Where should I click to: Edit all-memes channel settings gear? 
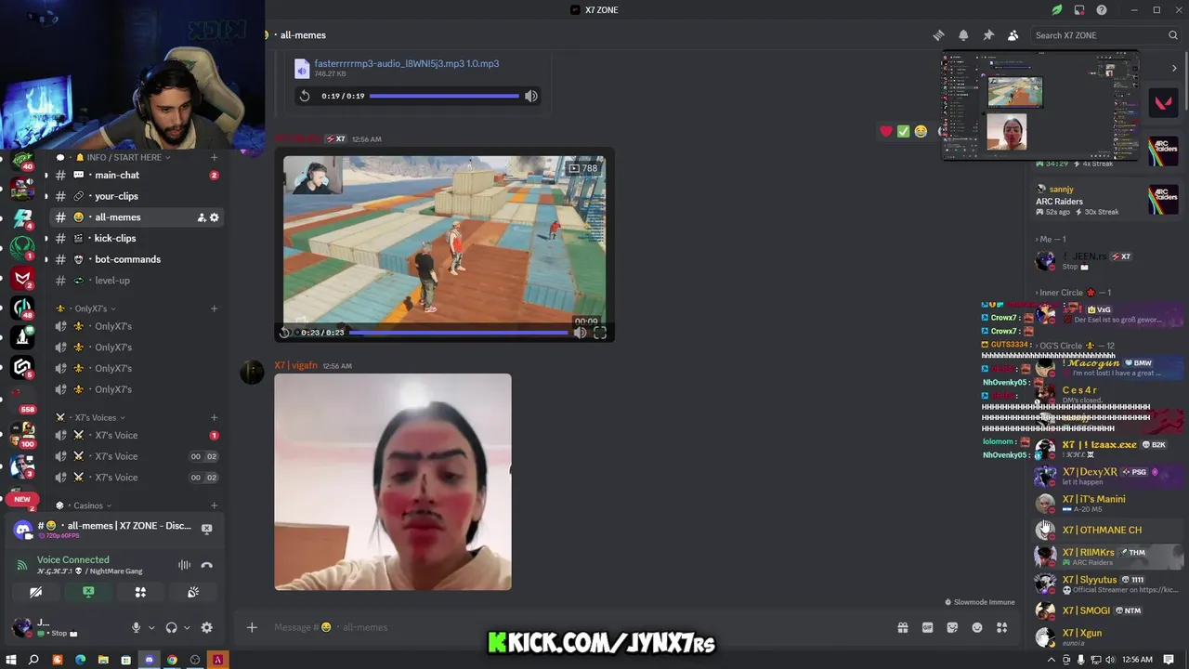[x=215, y=217]
